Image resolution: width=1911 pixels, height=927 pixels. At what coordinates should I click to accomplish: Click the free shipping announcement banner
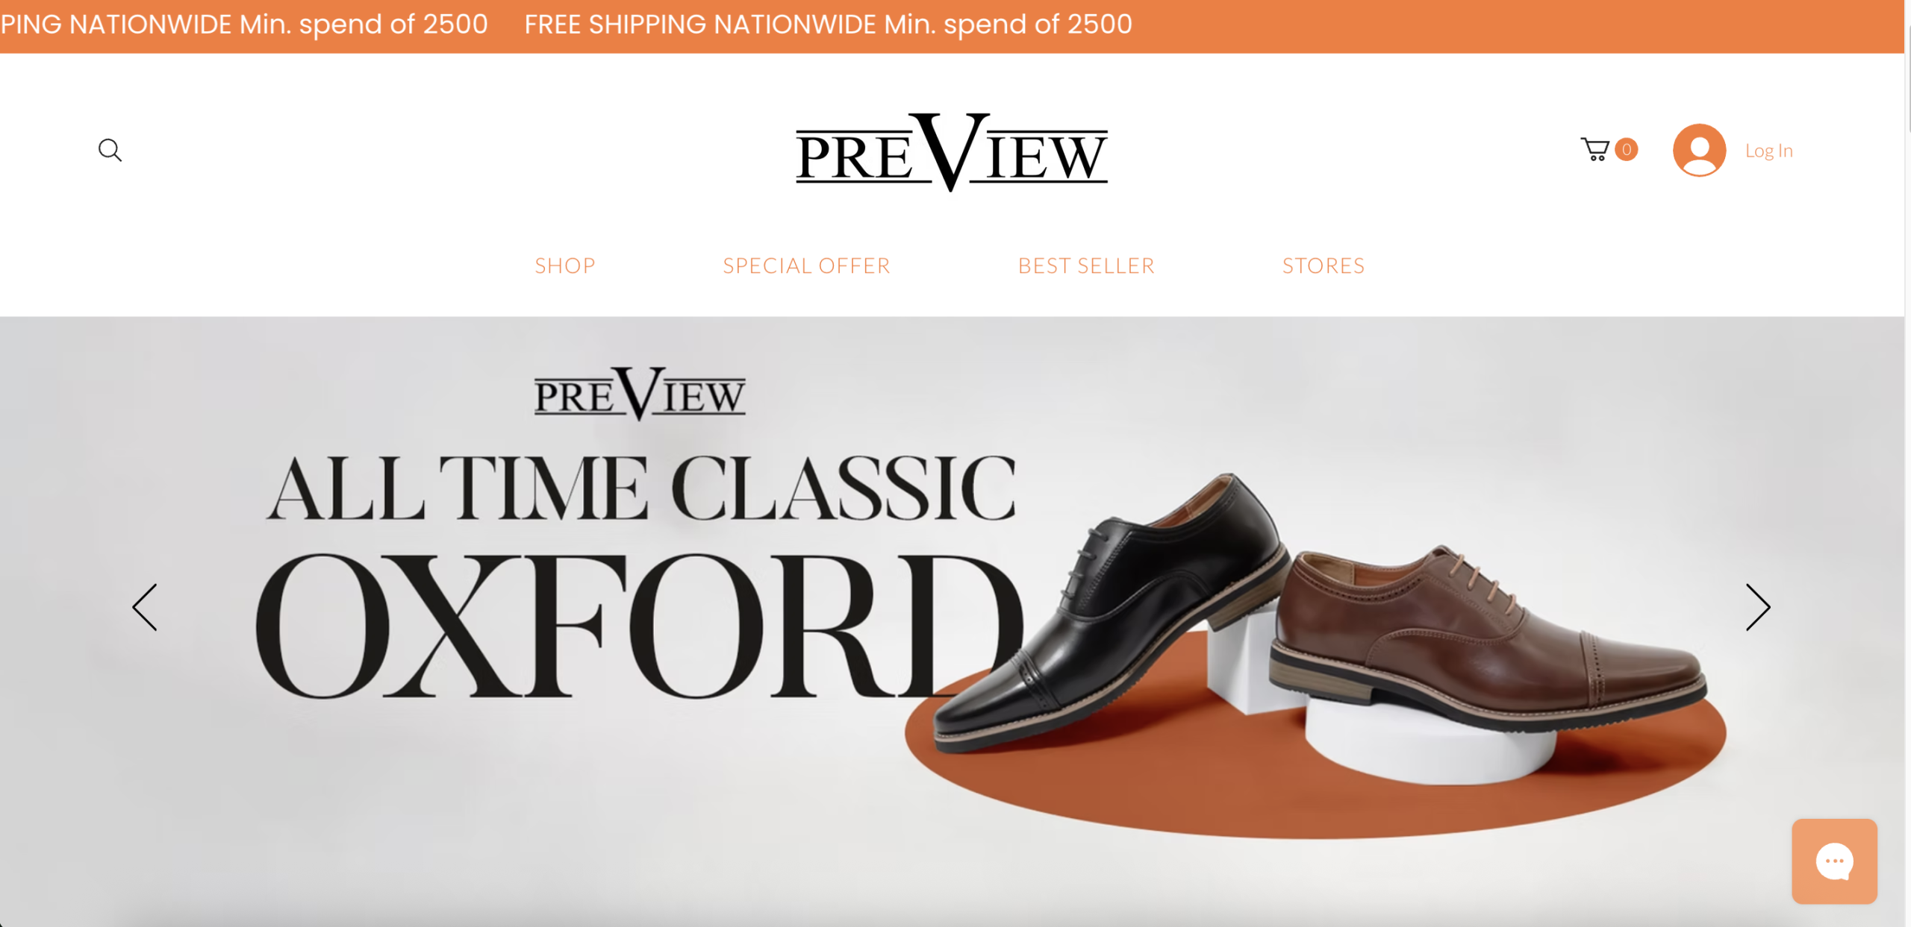tap(952, 26)
